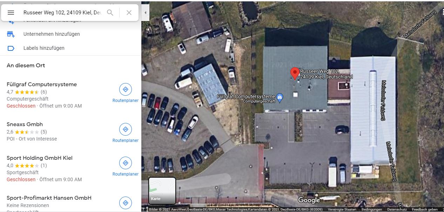
Task: Open Bedingungen link in footer
Action: pos(371,210)
